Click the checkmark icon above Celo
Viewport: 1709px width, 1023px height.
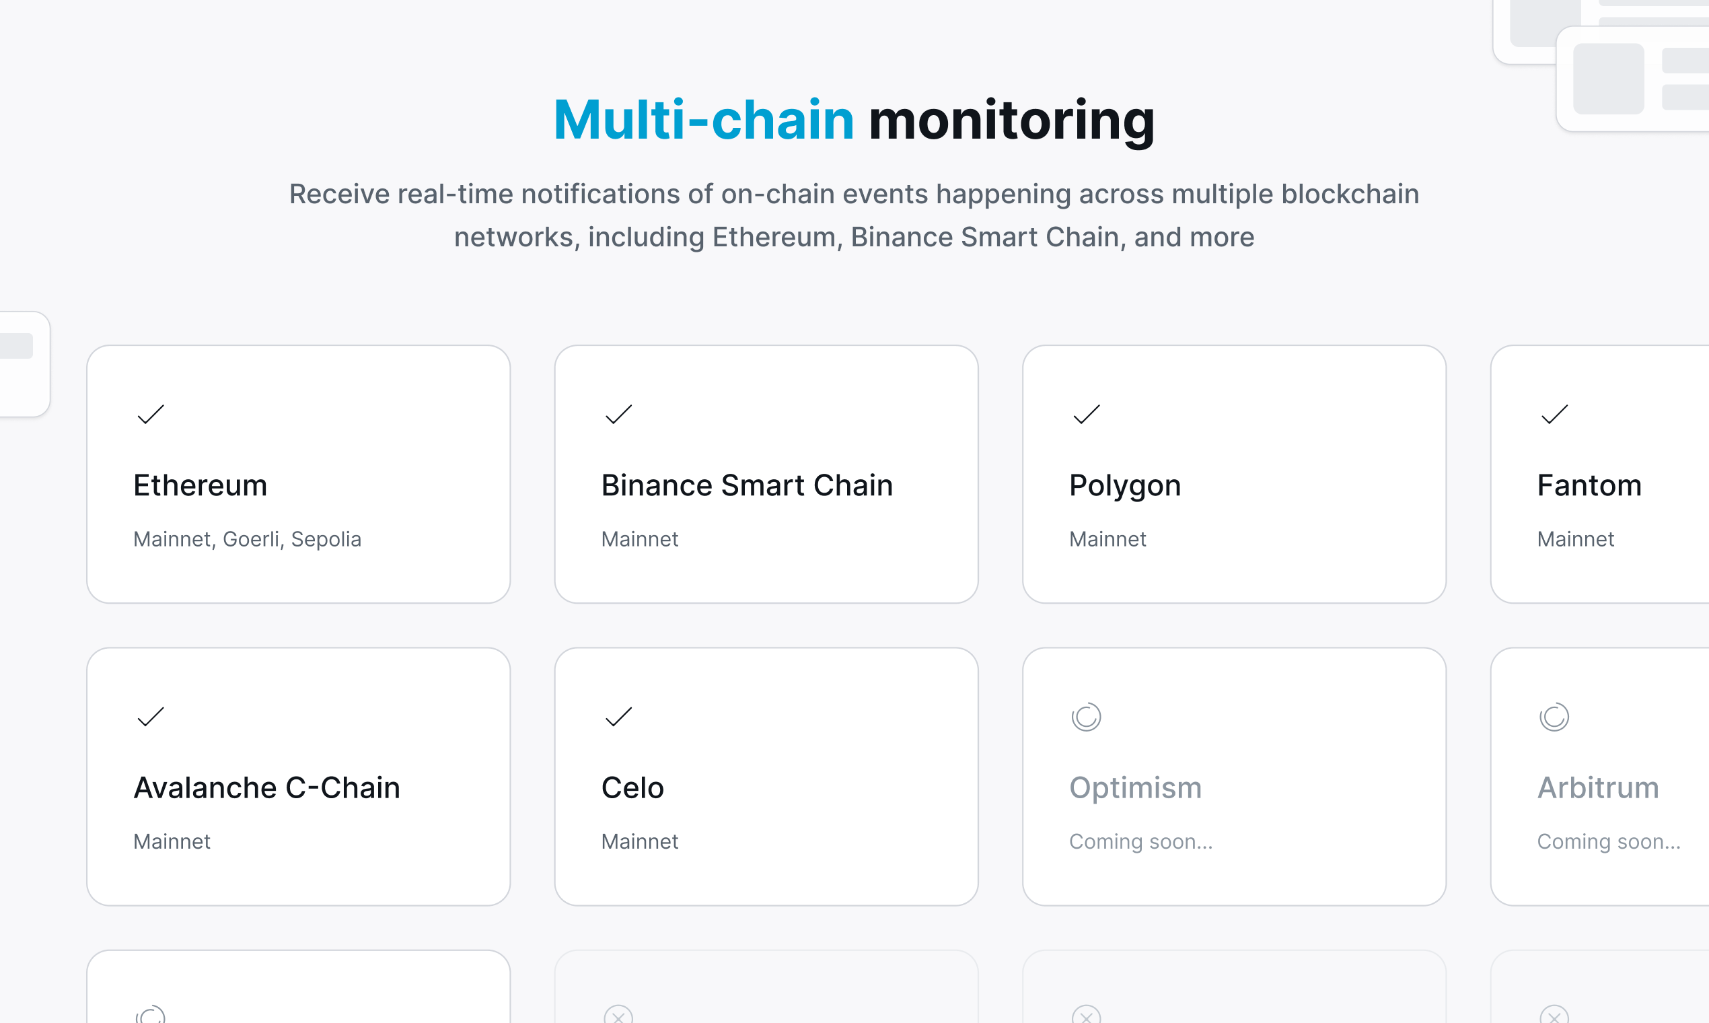coord(618,717)
